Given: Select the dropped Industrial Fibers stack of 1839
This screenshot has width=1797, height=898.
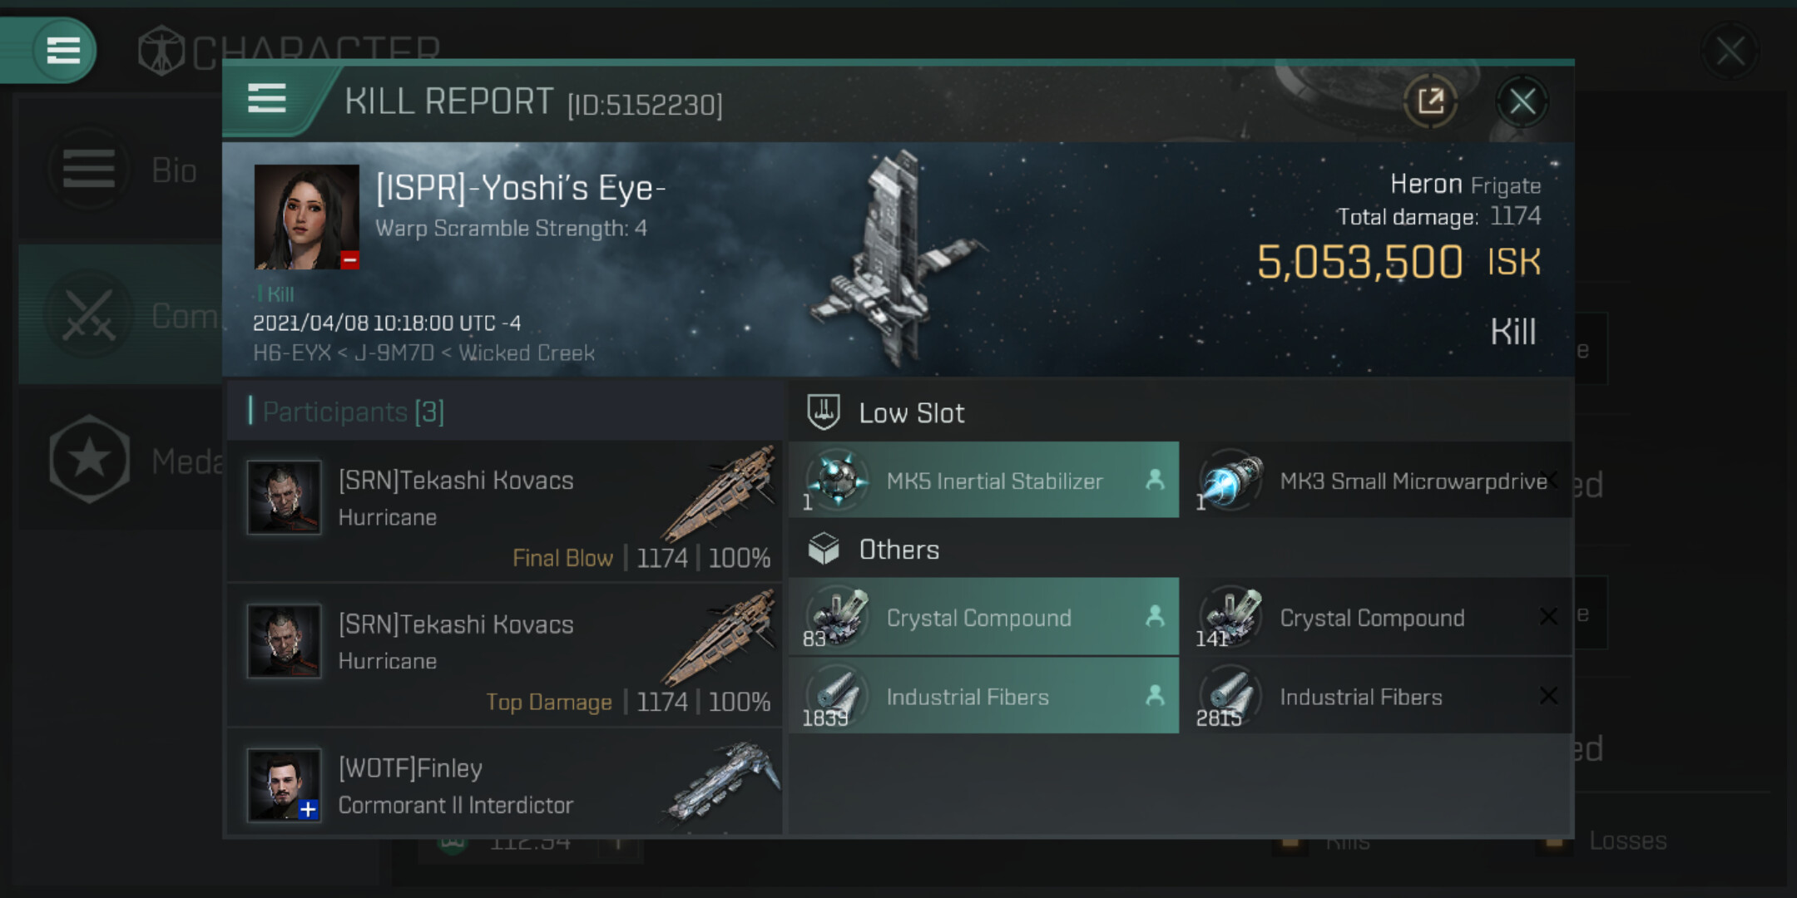Looking at the screenshot, I should click(983, 696).
